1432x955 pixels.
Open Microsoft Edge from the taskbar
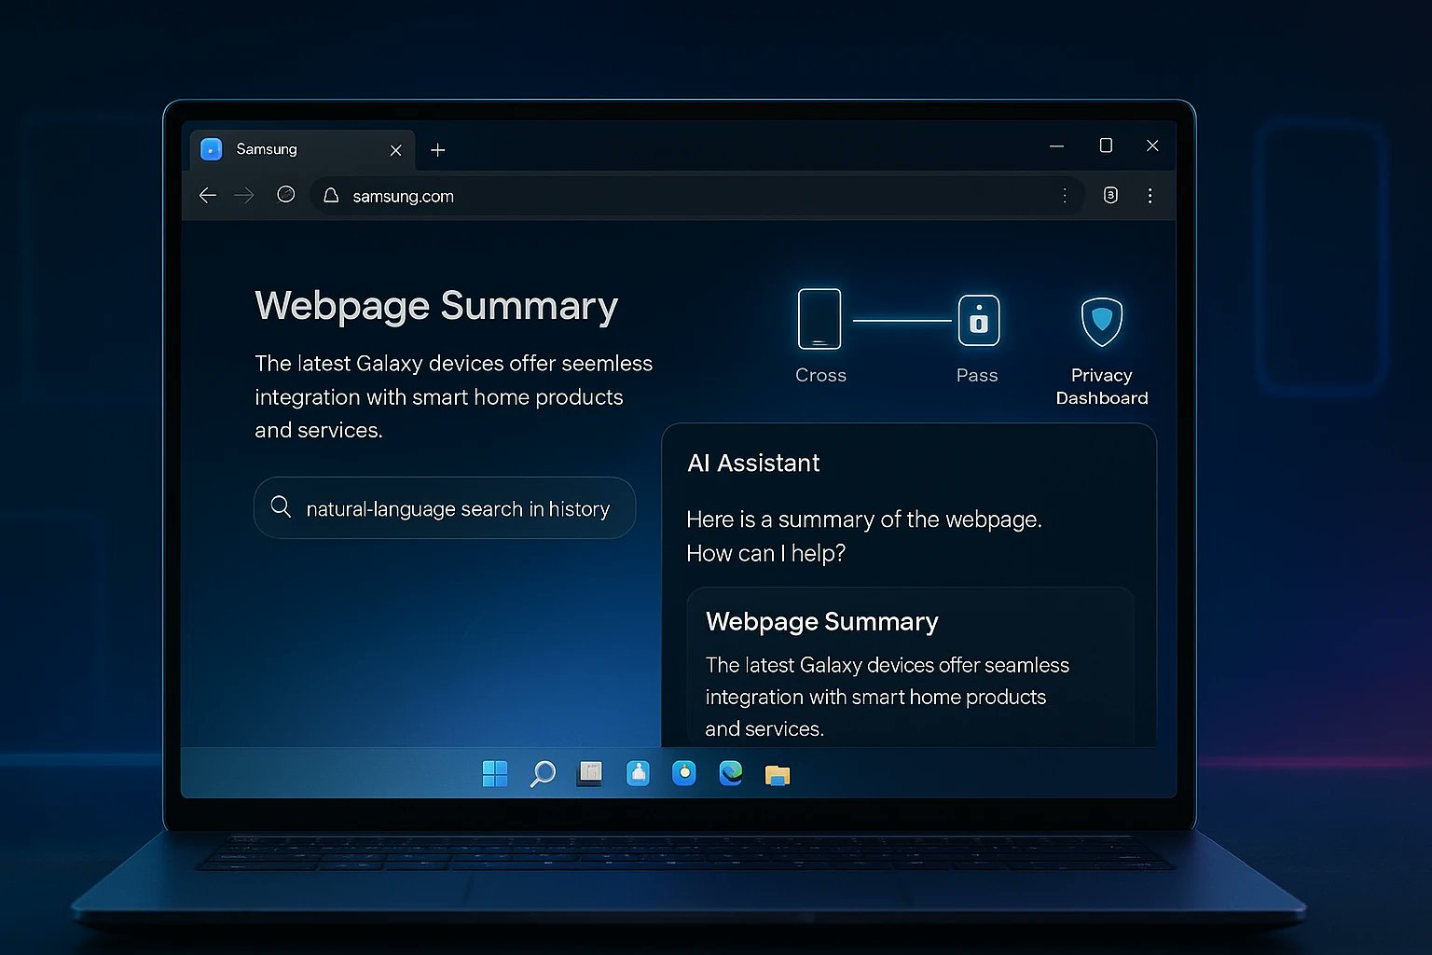click(731, 773)
